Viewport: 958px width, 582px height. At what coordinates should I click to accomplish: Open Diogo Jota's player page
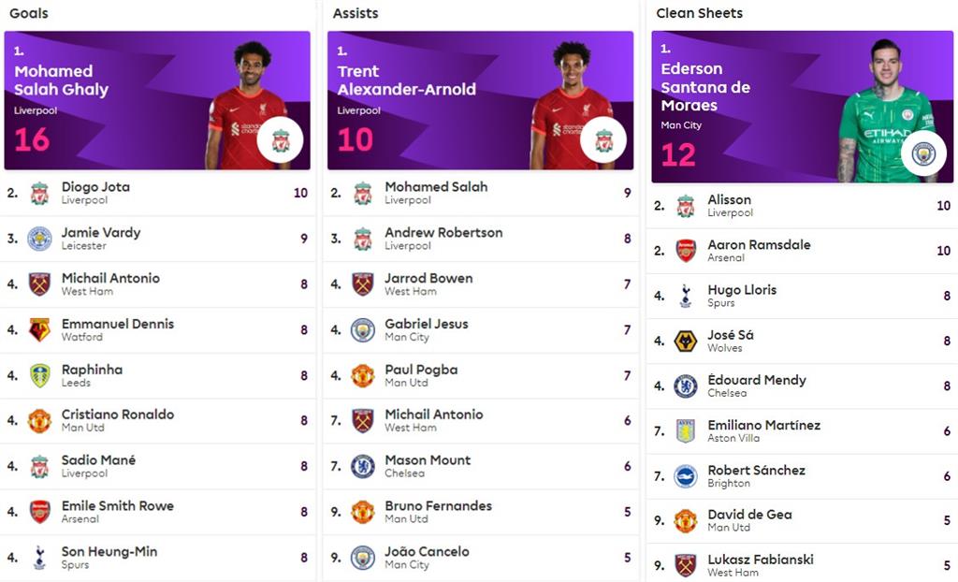pyautogui.click(x=95, y=187)
